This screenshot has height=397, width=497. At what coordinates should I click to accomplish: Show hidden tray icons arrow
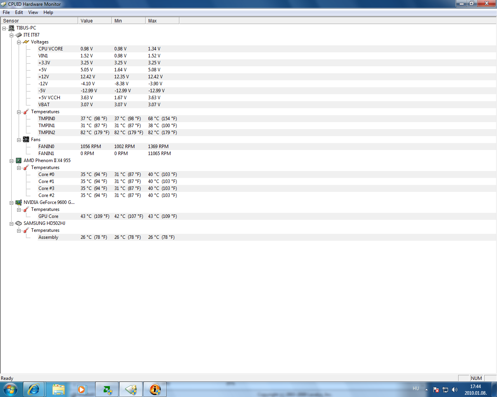pos(426,390)
